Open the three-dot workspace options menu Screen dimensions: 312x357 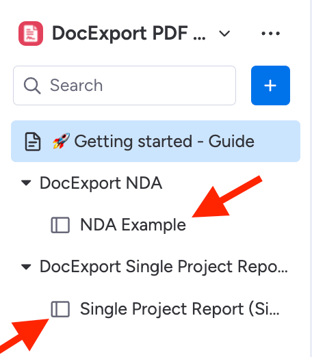coord(270,34)
